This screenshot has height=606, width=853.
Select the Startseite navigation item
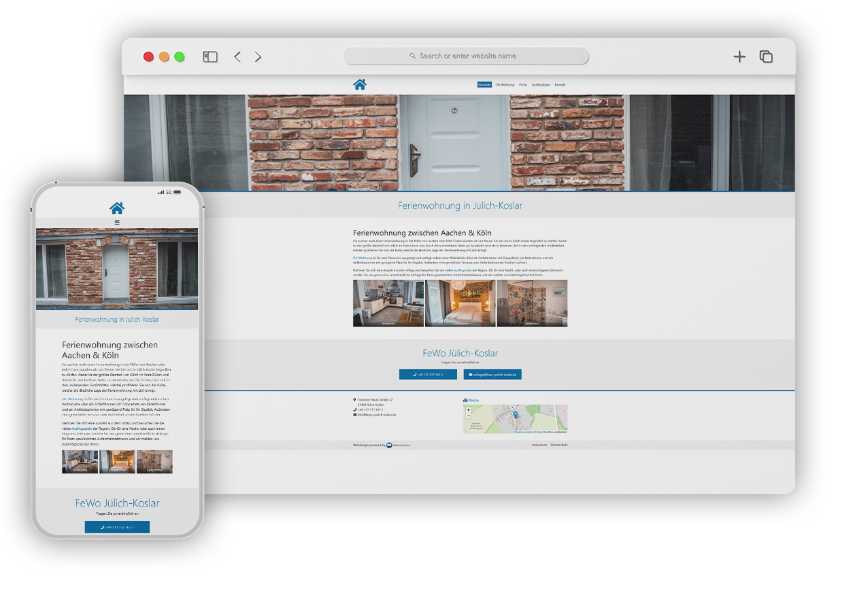[484, 85]
